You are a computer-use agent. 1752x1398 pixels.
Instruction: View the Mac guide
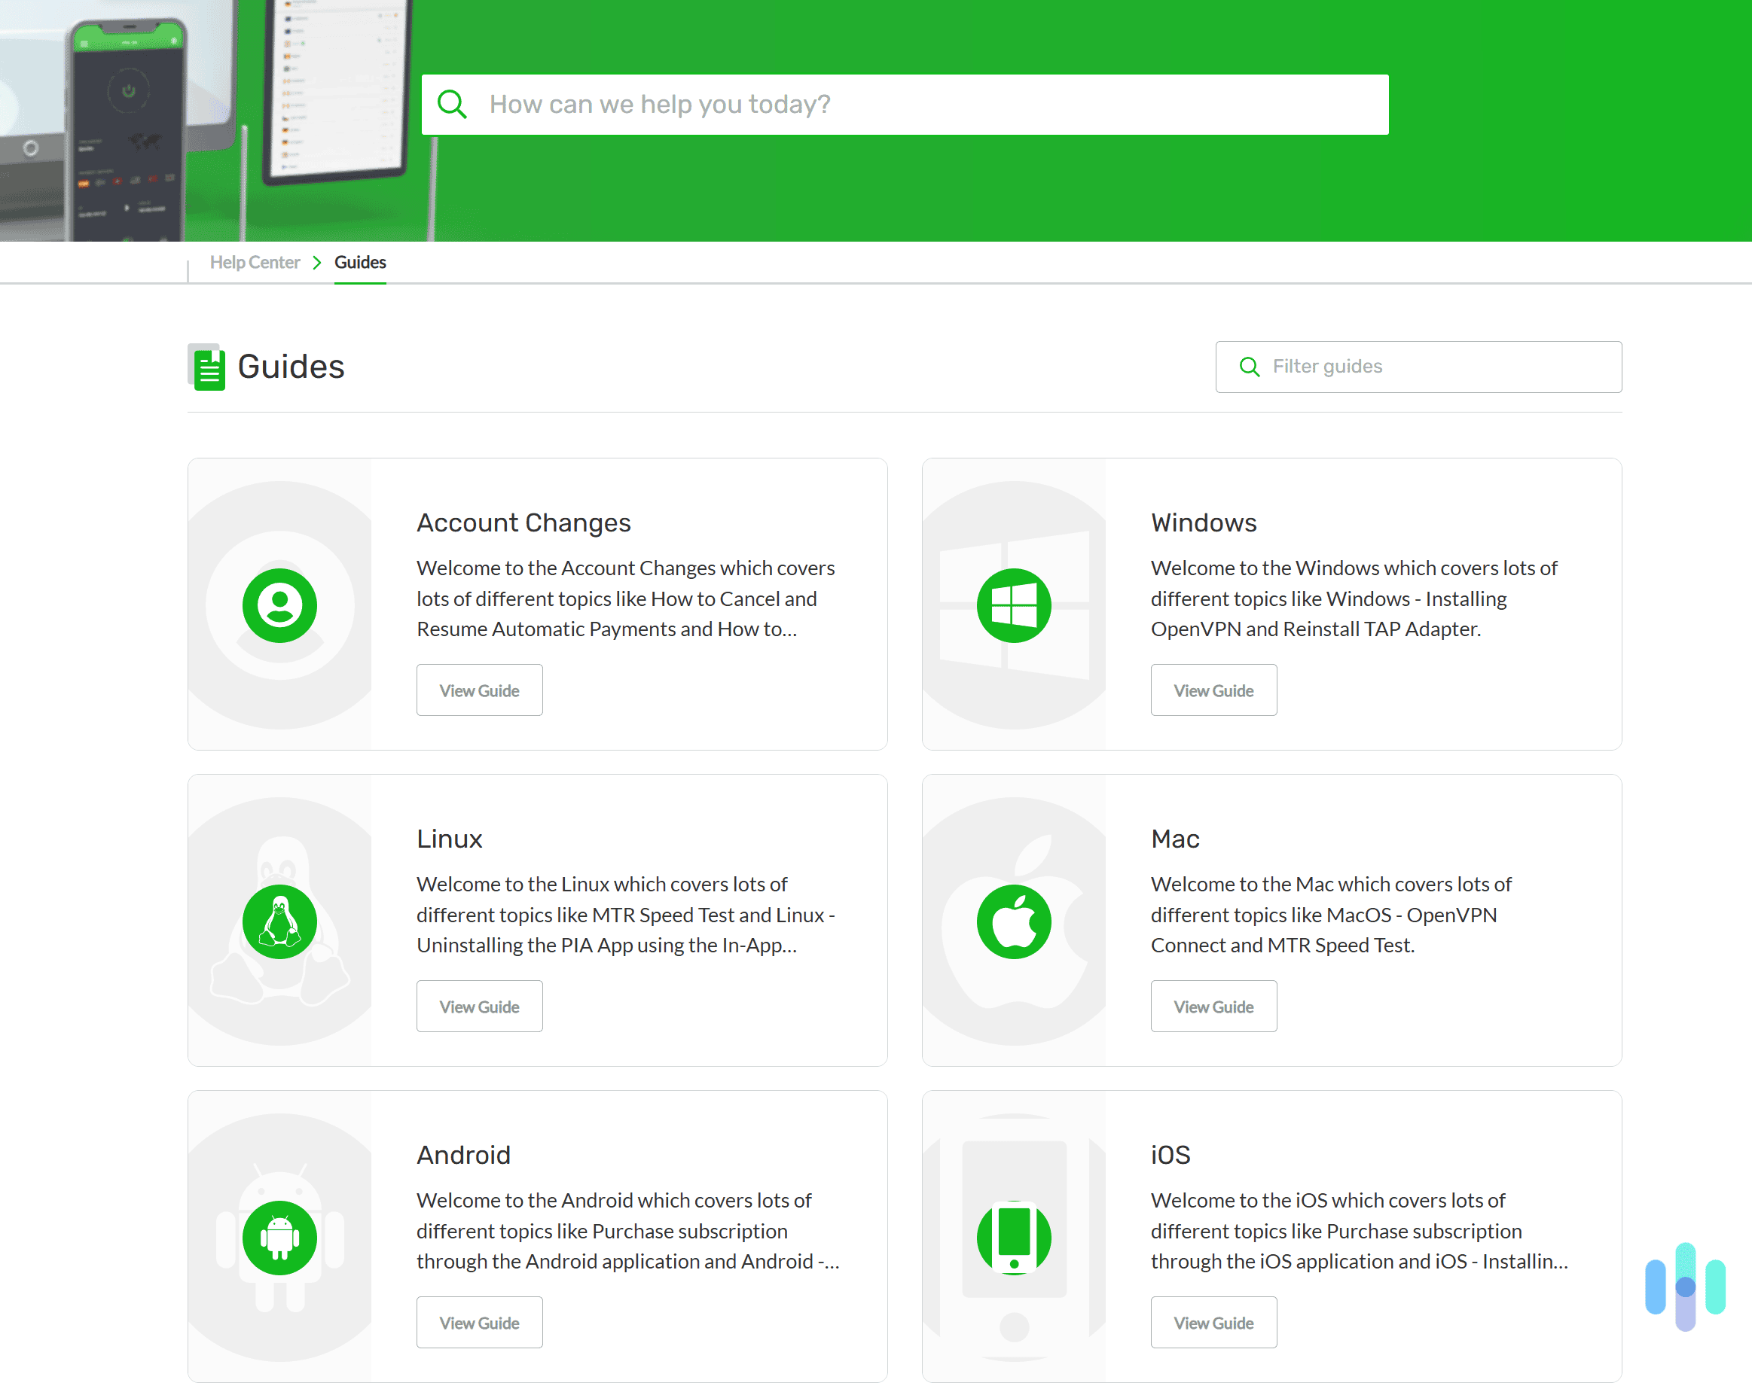click(x=1213, y=1006)
